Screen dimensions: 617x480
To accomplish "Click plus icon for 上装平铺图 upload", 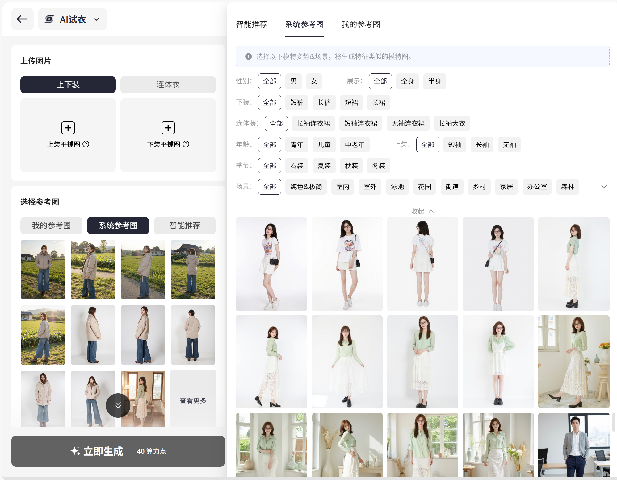I will pos(68,128).
